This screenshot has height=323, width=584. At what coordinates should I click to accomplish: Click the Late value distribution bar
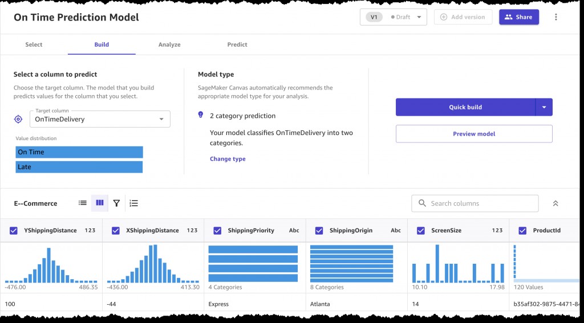click(x=79, y=167)
